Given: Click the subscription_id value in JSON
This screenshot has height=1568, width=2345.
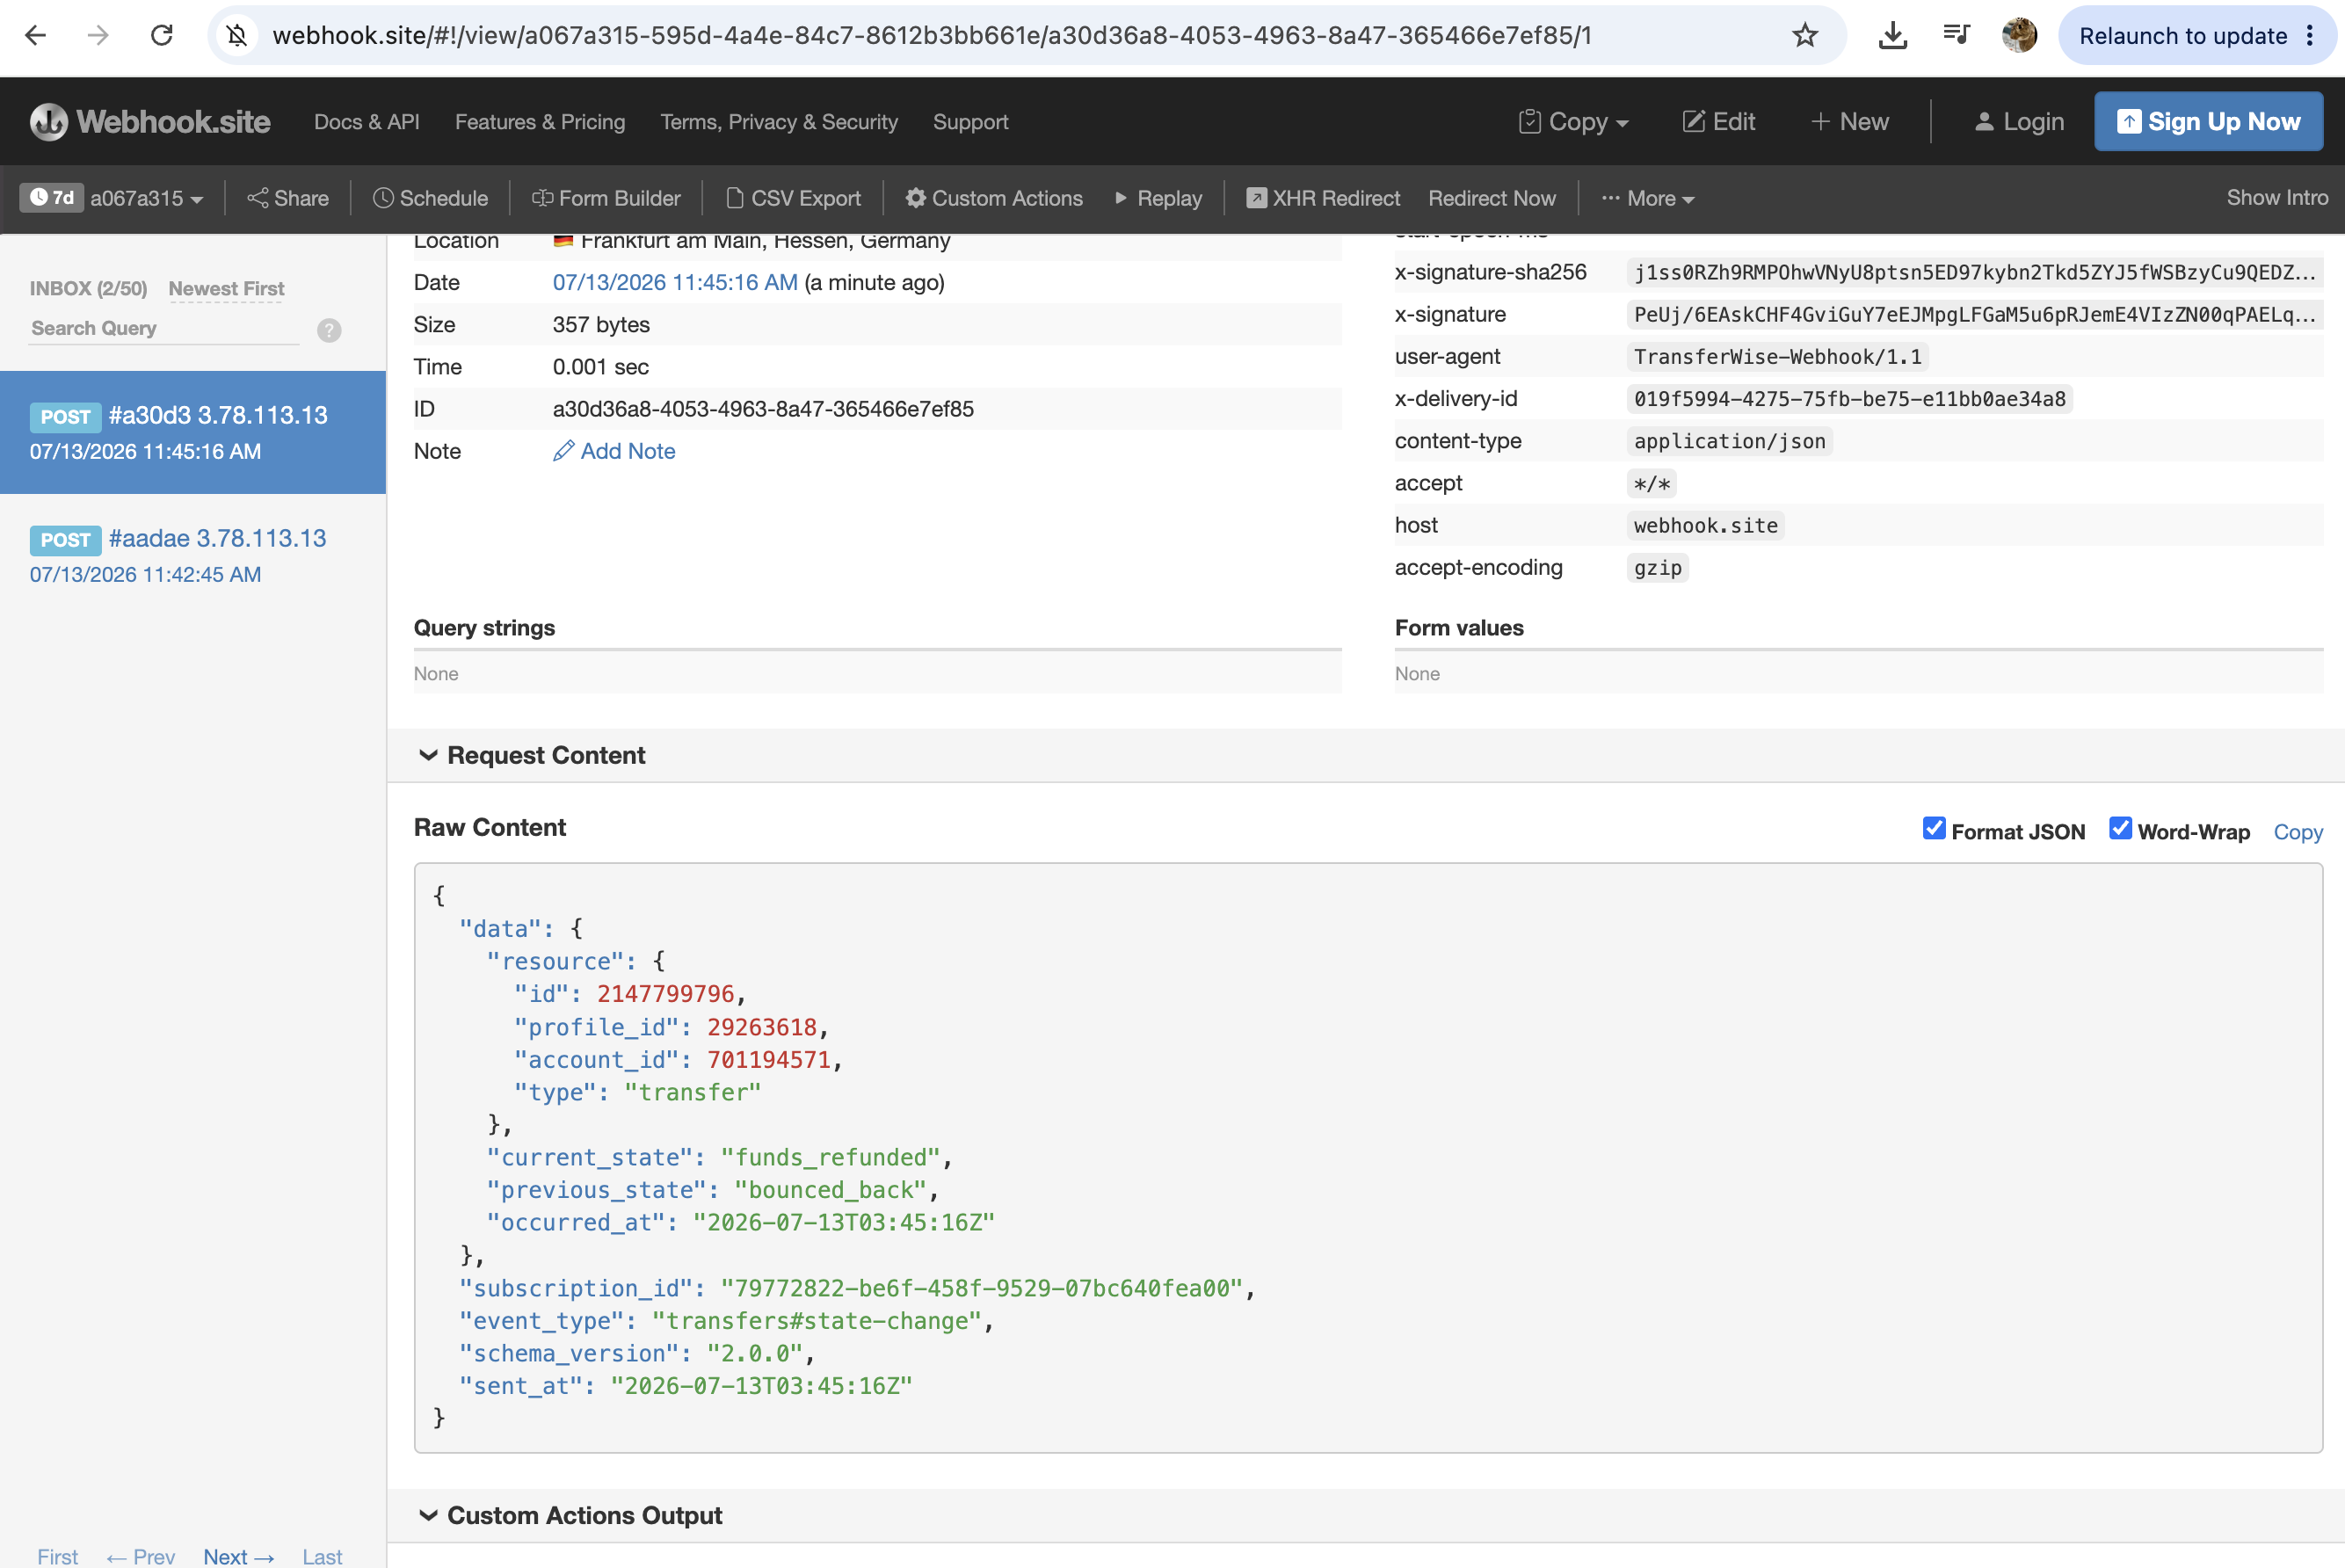Looking at the screenshot, I should pyautogui.click(x=981, y=1288).
